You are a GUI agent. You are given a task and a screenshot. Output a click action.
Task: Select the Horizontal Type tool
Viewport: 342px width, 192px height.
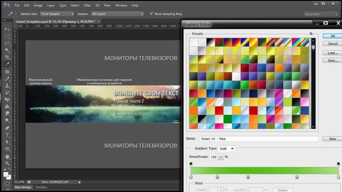[x=7, y=135]
